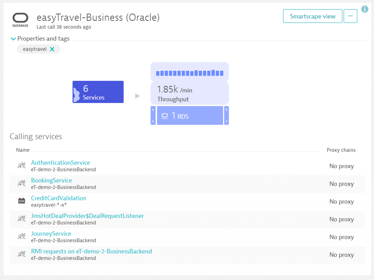
Task: Click the easyTravel-Business (Oracle) title
Action: [98, 18]
